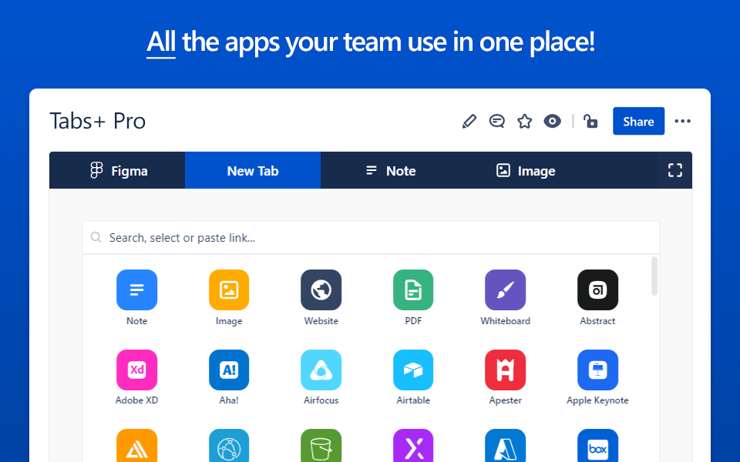The height and width of the screenshot is (462, 740).
Task: Switch to the Figma tab
Action: [x=117, y=170]
